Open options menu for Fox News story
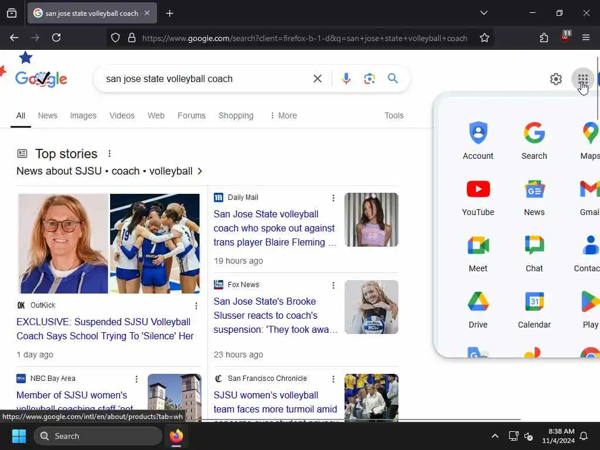 pos(333,285)
